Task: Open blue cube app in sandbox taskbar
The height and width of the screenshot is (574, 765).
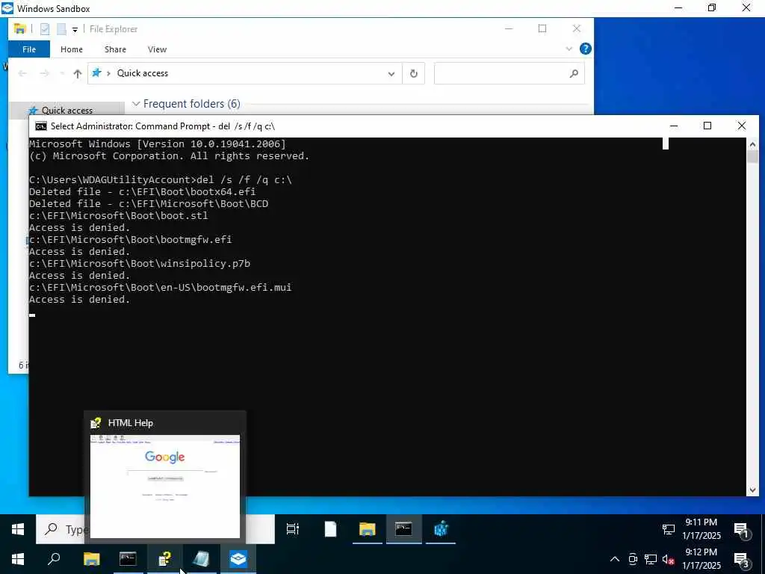Action: 441,529
